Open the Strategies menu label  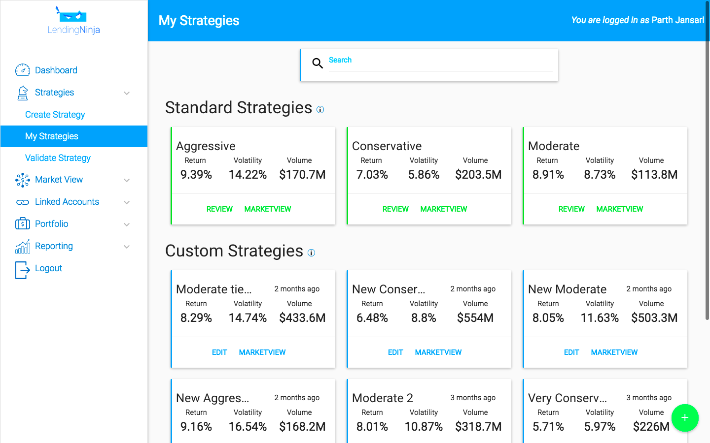(55, 93)
